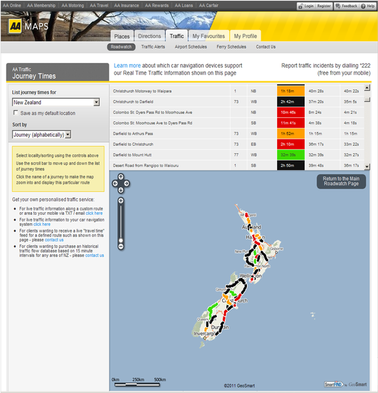This screenshot has width=378, height=393.
Task: Click the black 2h 42m time cell
Action: coord(291,102)
